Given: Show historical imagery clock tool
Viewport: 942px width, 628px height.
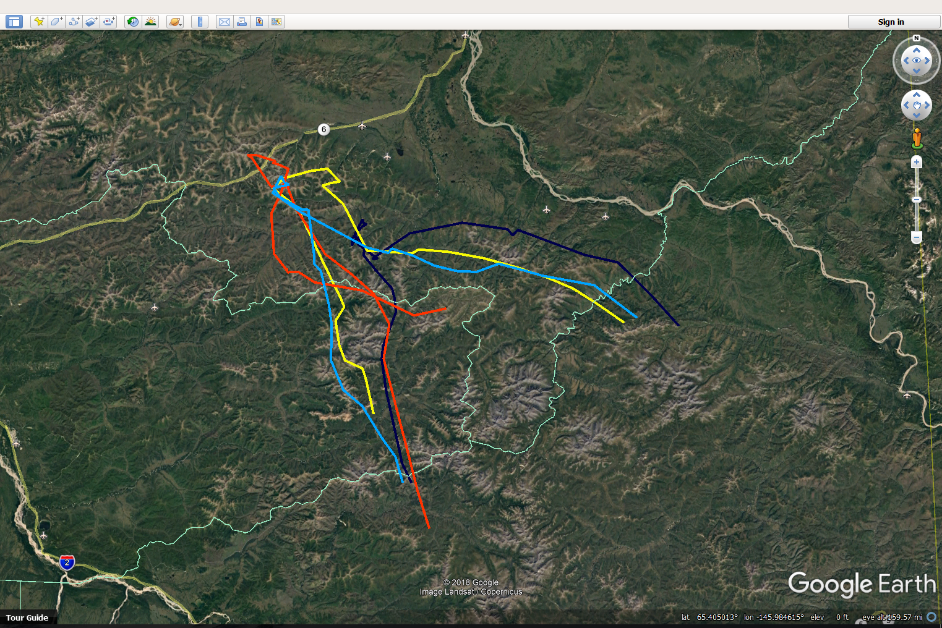Looking at the screenshot, I should (x=133, y=22).
